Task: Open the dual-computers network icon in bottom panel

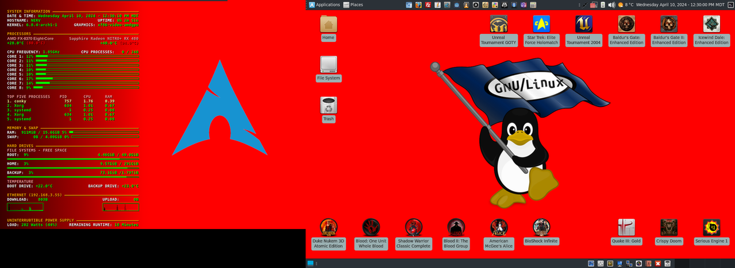Action: point(629,263)
